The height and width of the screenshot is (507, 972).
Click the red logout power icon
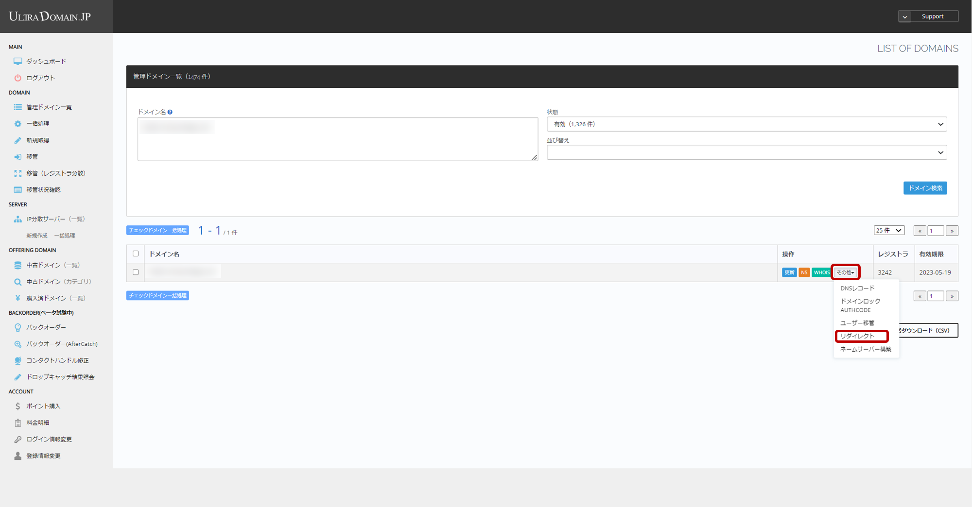click(17, 78)
